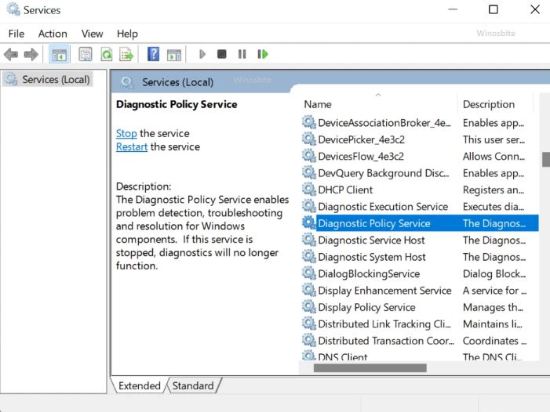550x412 pixels.
Task: Click the Restart the service link
Action: click(x=132, y=146)
